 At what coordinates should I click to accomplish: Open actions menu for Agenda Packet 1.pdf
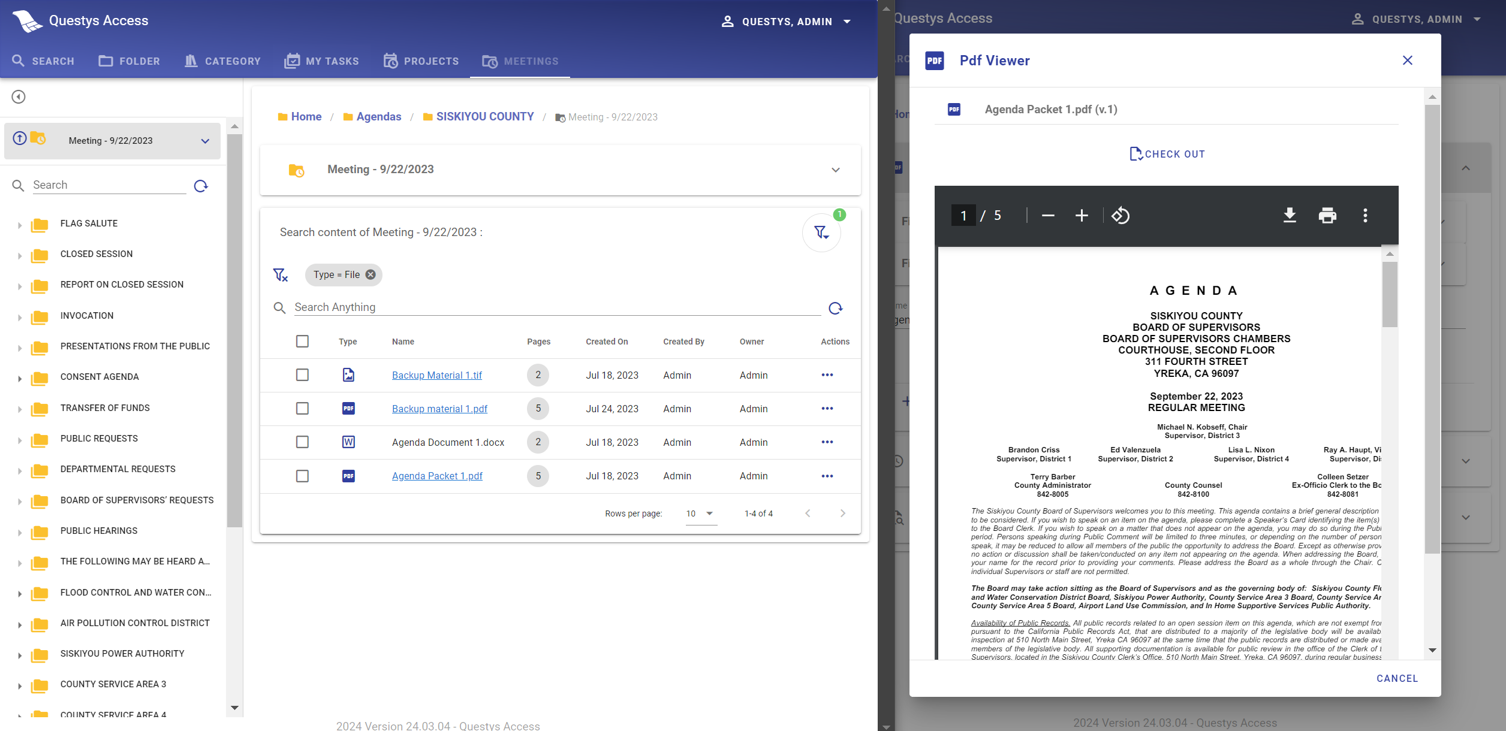pyautogui.click(x=827, y=476)
